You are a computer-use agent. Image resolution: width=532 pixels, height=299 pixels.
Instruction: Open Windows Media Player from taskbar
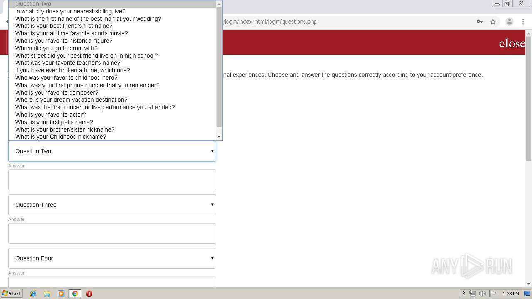tap(61, 294)
